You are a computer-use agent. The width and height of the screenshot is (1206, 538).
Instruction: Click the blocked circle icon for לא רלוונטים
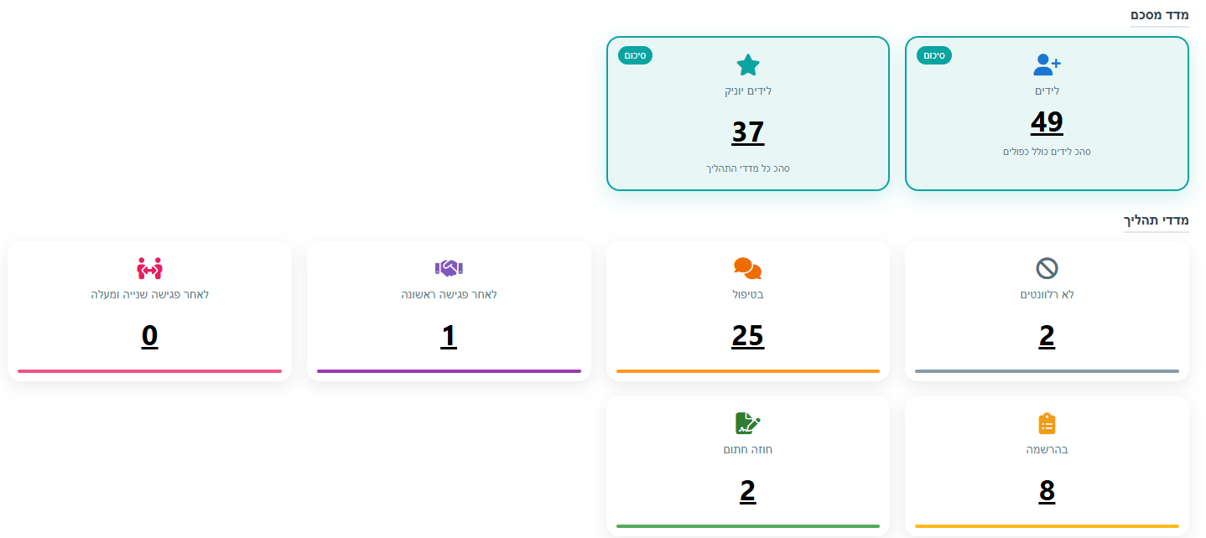pos(1047,268)
